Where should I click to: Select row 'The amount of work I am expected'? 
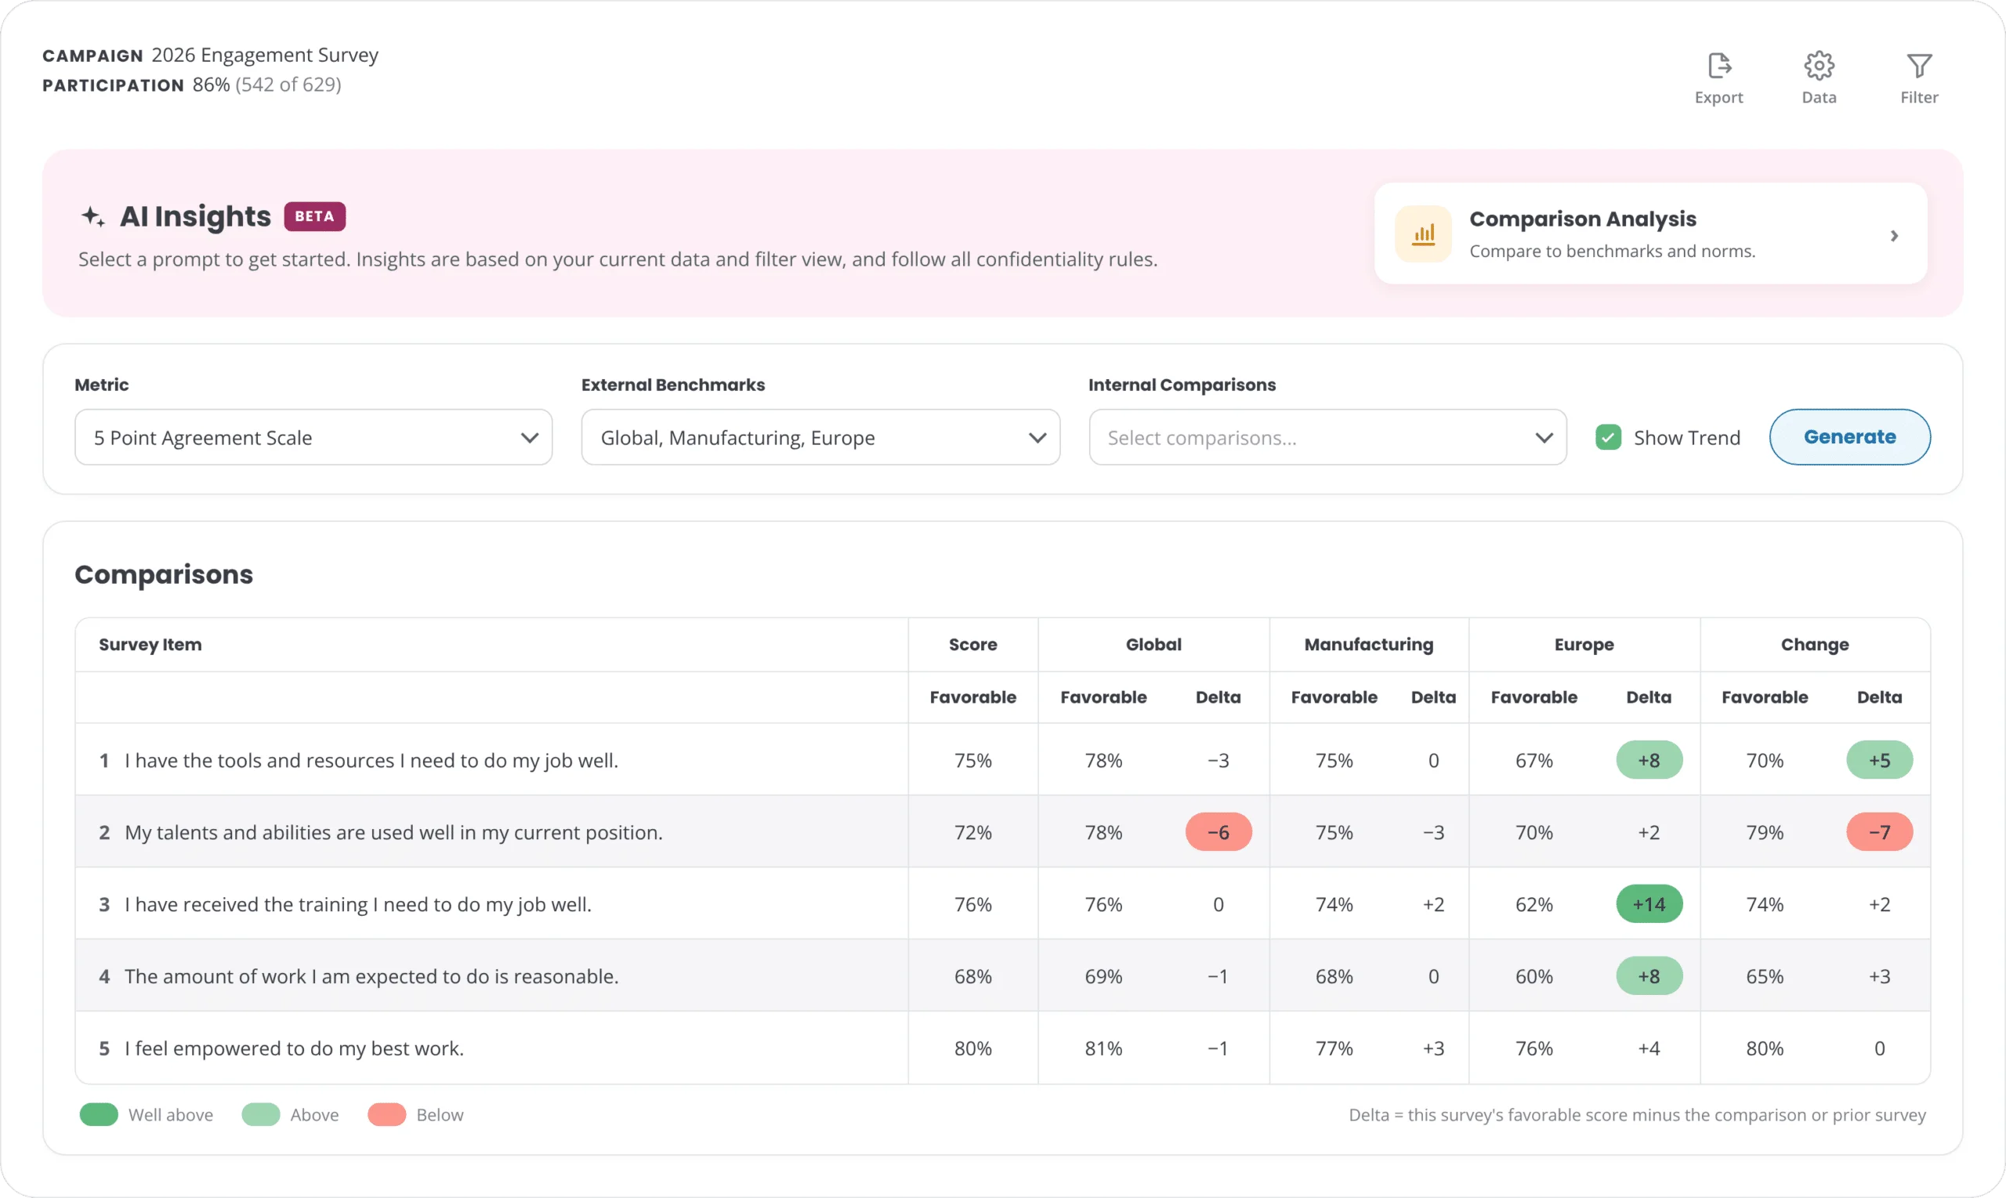tap(1002, 975)
